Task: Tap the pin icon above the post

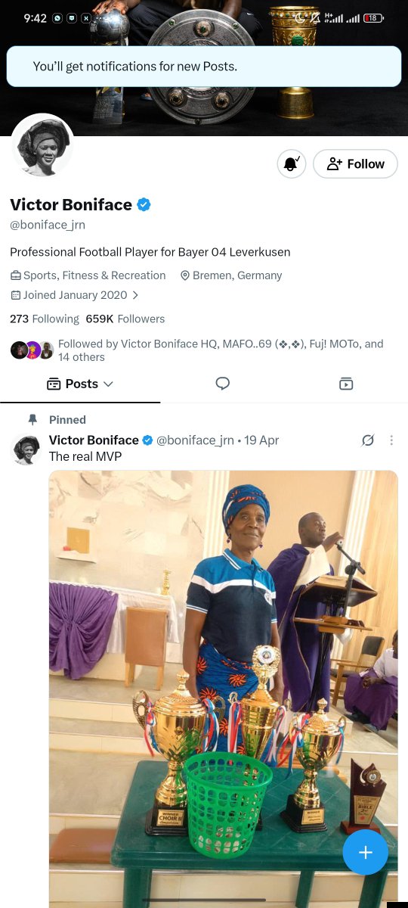Action: point(32,419)
